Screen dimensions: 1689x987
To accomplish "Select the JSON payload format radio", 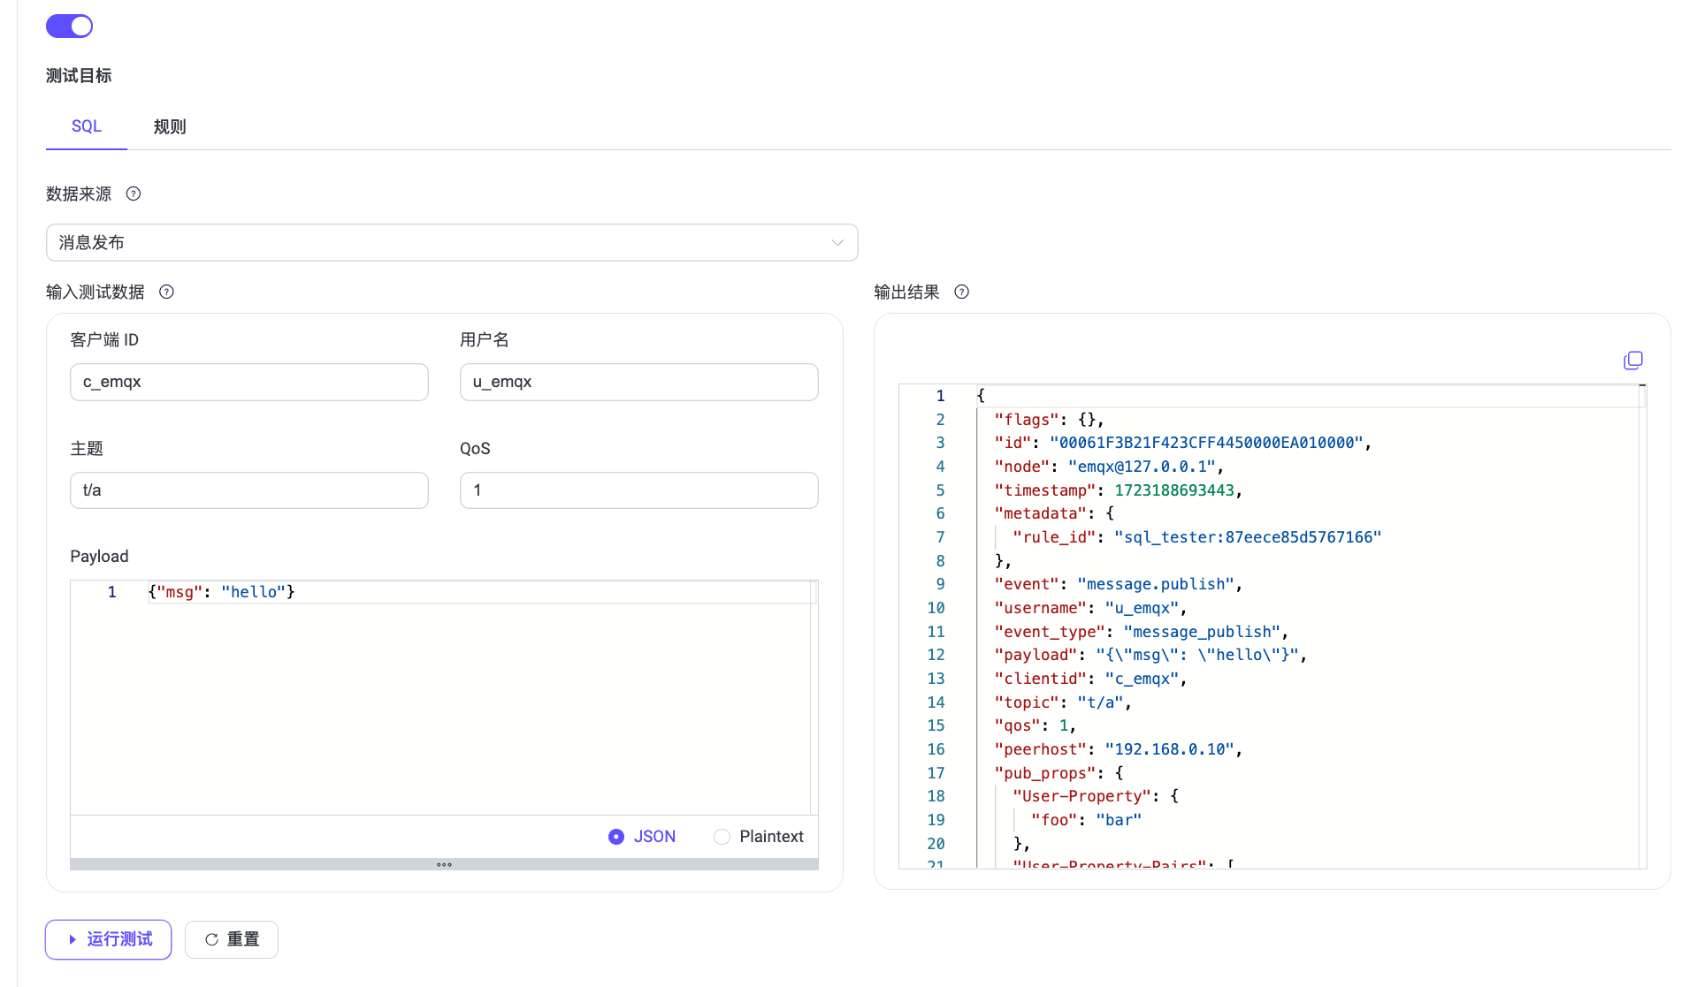I will (x=616, y=837).
